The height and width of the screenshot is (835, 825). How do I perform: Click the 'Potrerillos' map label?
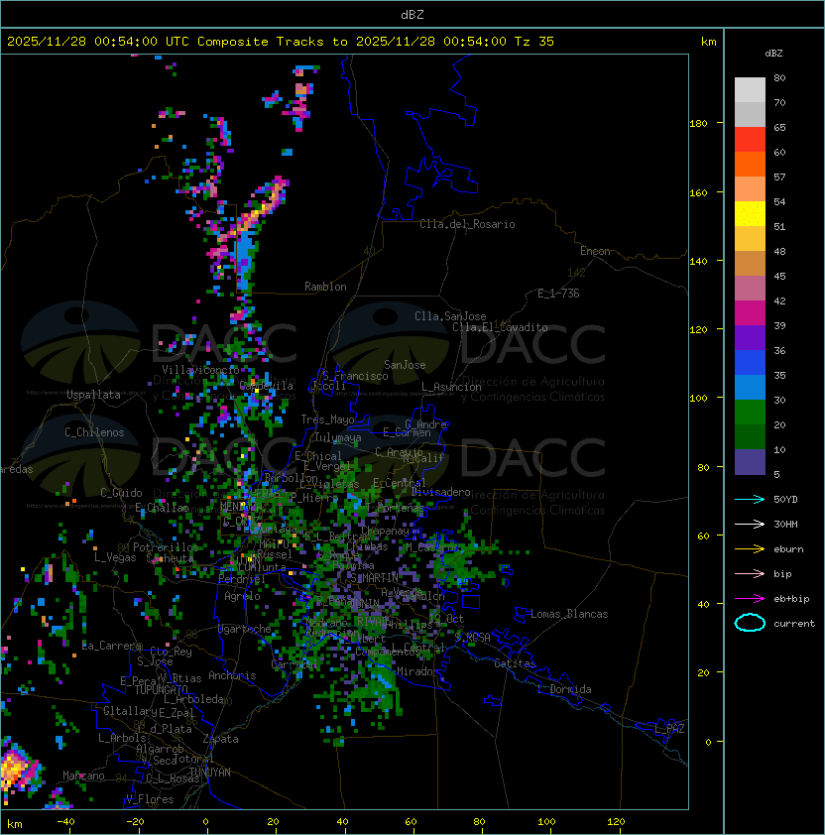[x=166, y=547]
